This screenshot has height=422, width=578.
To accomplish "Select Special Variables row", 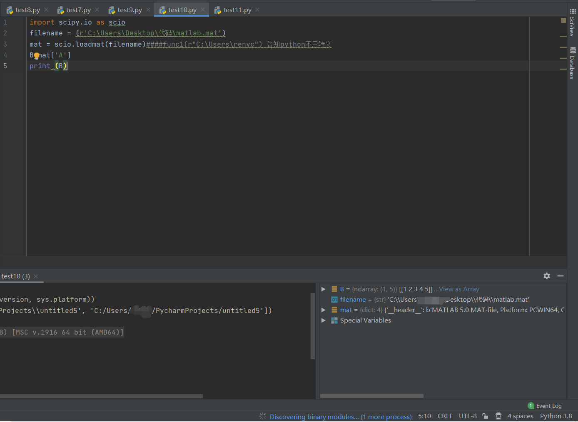I will coord(443,320).
